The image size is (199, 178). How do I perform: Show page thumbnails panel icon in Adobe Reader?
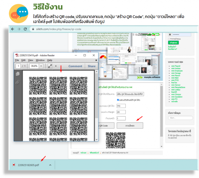point(18,74)
